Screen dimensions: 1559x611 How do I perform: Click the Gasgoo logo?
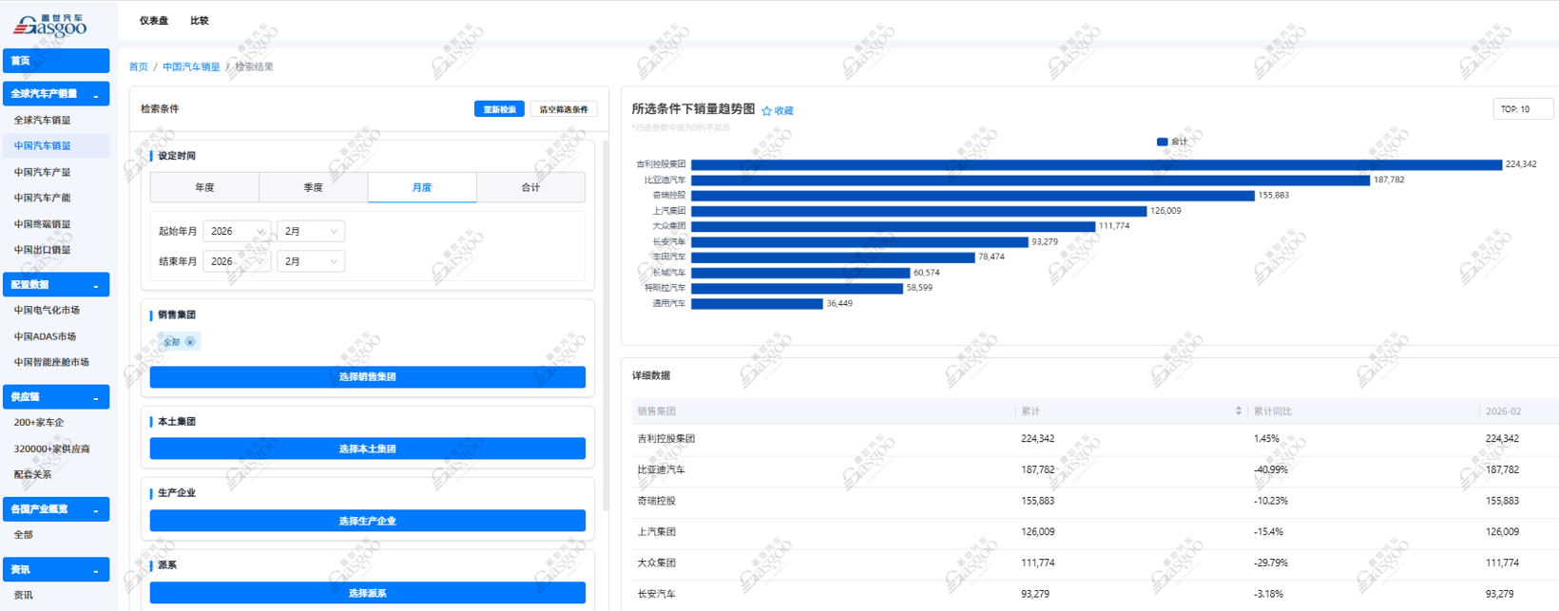pyautogui.click(x=49, y=26)
